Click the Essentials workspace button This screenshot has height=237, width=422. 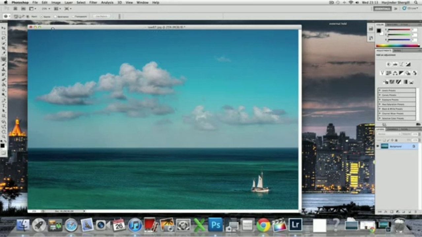[x=382, y=9]
